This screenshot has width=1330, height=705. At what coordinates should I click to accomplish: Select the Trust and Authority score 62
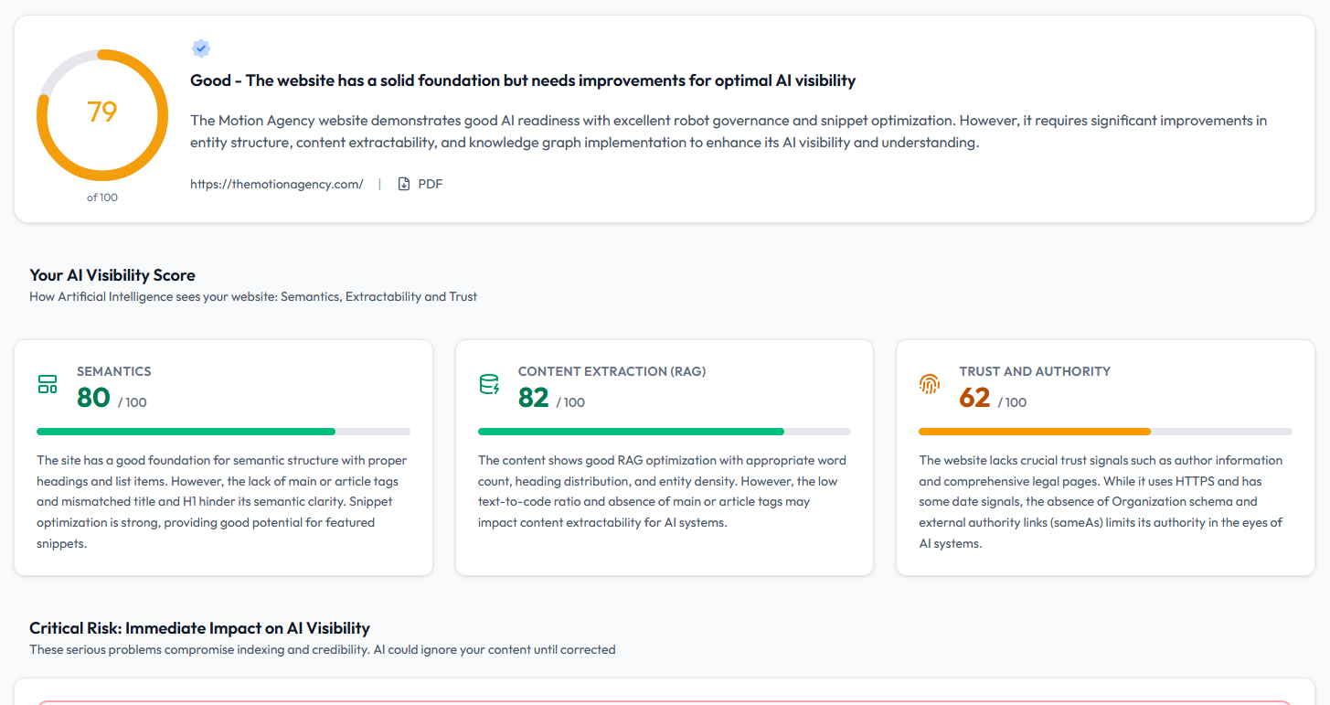coord(974,398)
